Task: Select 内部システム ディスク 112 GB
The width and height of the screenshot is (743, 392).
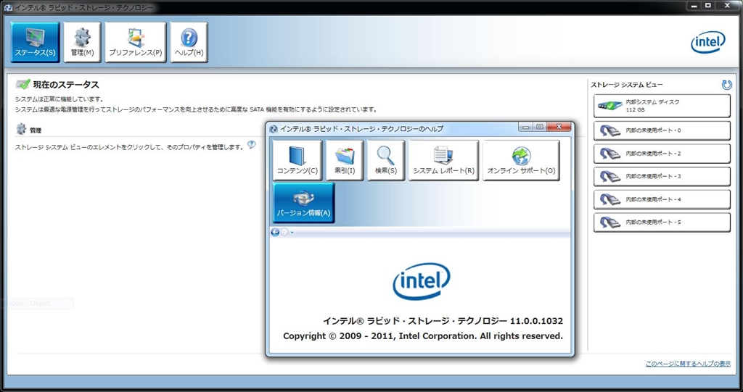Action: coord(662,106)
